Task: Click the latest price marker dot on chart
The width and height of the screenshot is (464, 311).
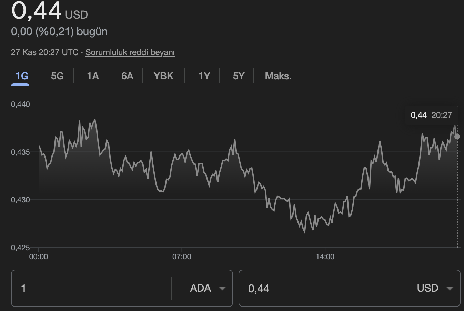Action: coord(457,137)
